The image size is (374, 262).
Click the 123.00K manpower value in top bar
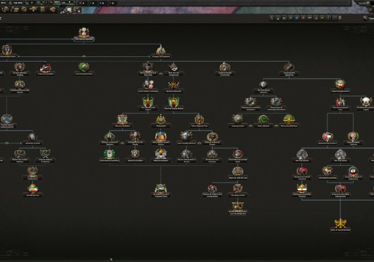pyautogui.click(x=18, y=3)
